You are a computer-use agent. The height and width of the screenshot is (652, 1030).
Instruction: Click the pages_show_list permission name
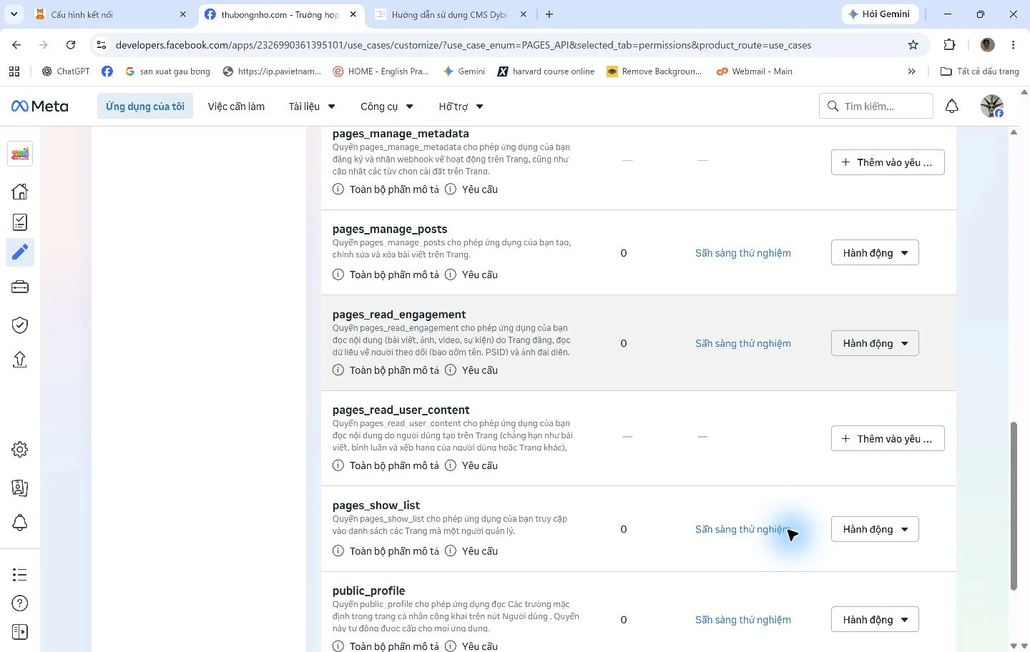(376, 505)
